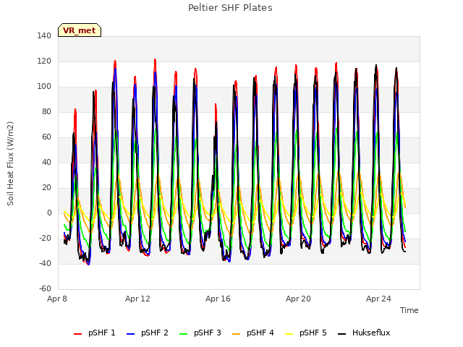Image resolution: width=463 pixels, height=347 pixels.
Task: Click the 100 y-axis tick label
Action: (44, 87)
